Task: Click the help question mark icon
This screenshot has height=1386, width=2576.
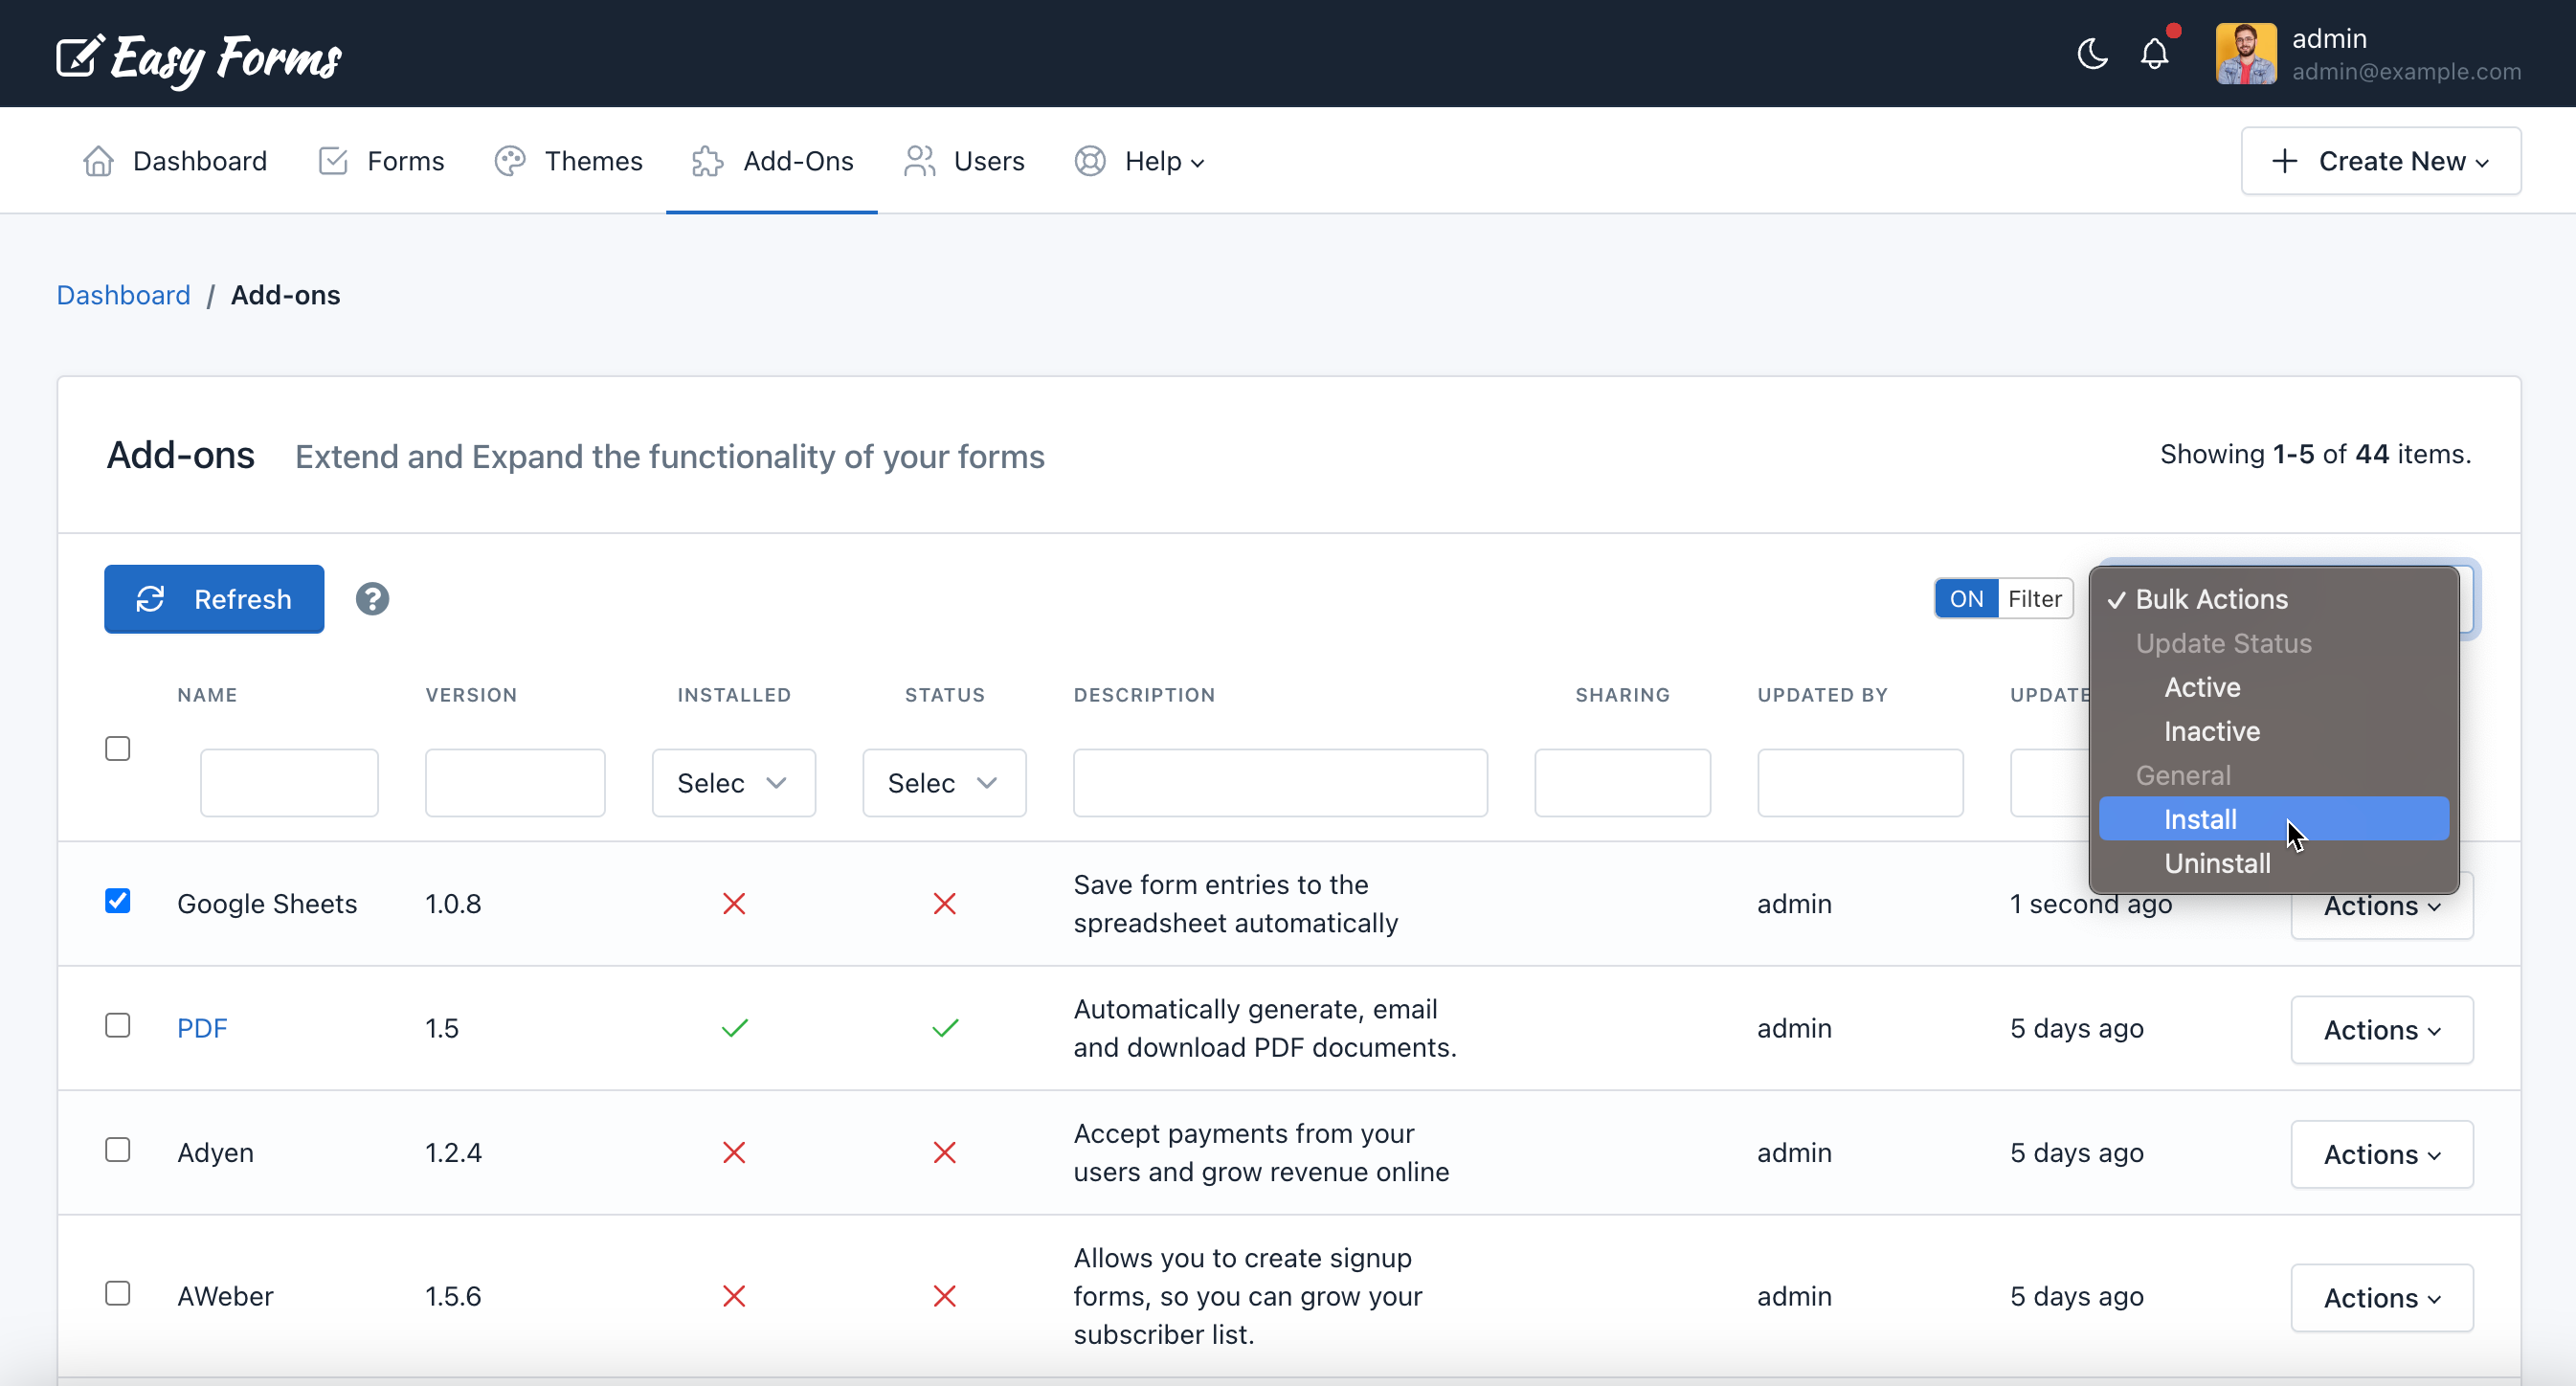Action: tap(372, 599)
